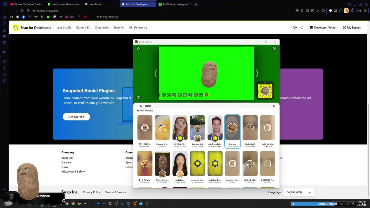Open Developer Portal button
The image size is (370, 208).
[323, 27]
